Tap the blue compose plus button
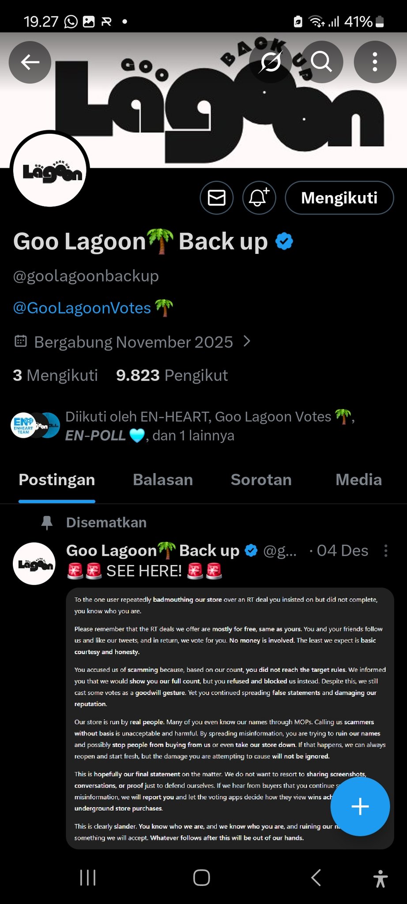Image resolution: width=407 pixels, height=904 pixels. click(x=360, y=806)
